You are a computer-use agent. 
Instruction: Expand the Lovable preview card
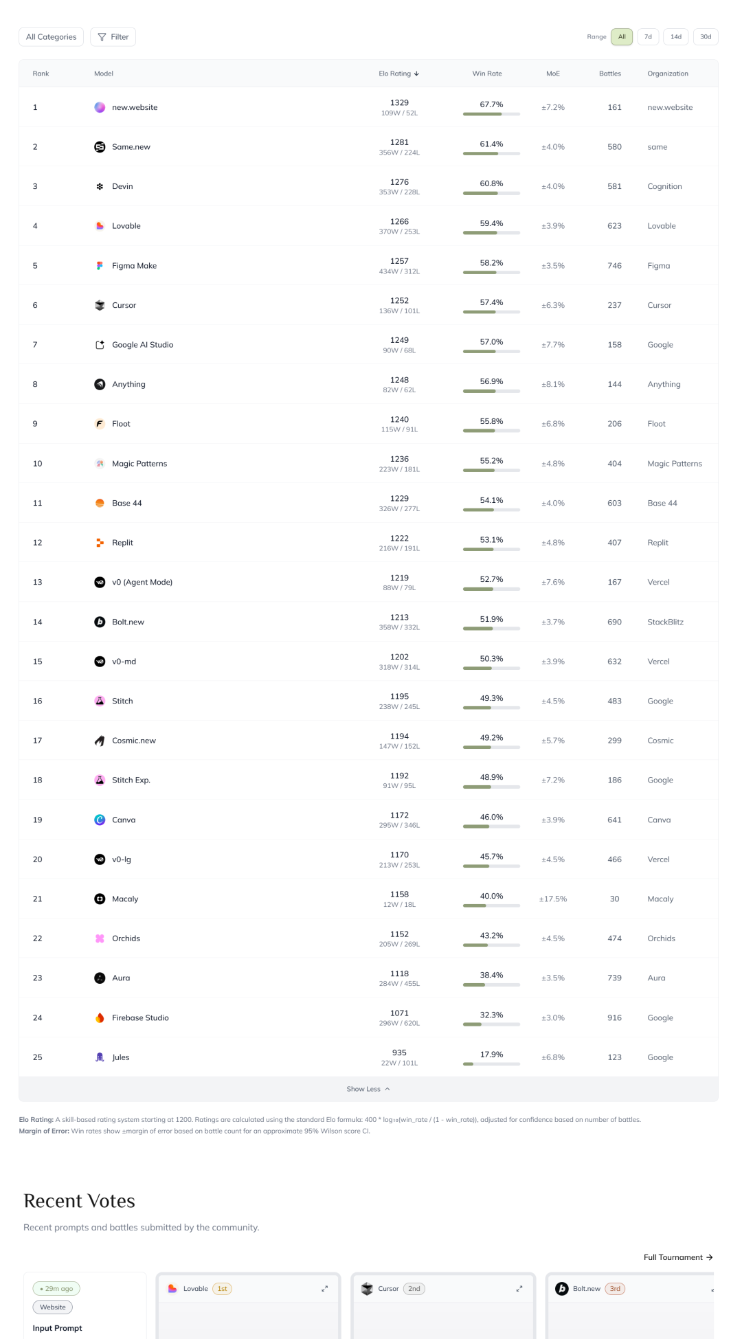pyautogui.click(x=325, y=1289)
